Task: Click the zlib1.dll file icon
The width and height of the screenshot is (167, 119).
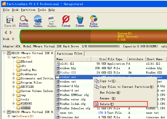Action: coord(58,64)
